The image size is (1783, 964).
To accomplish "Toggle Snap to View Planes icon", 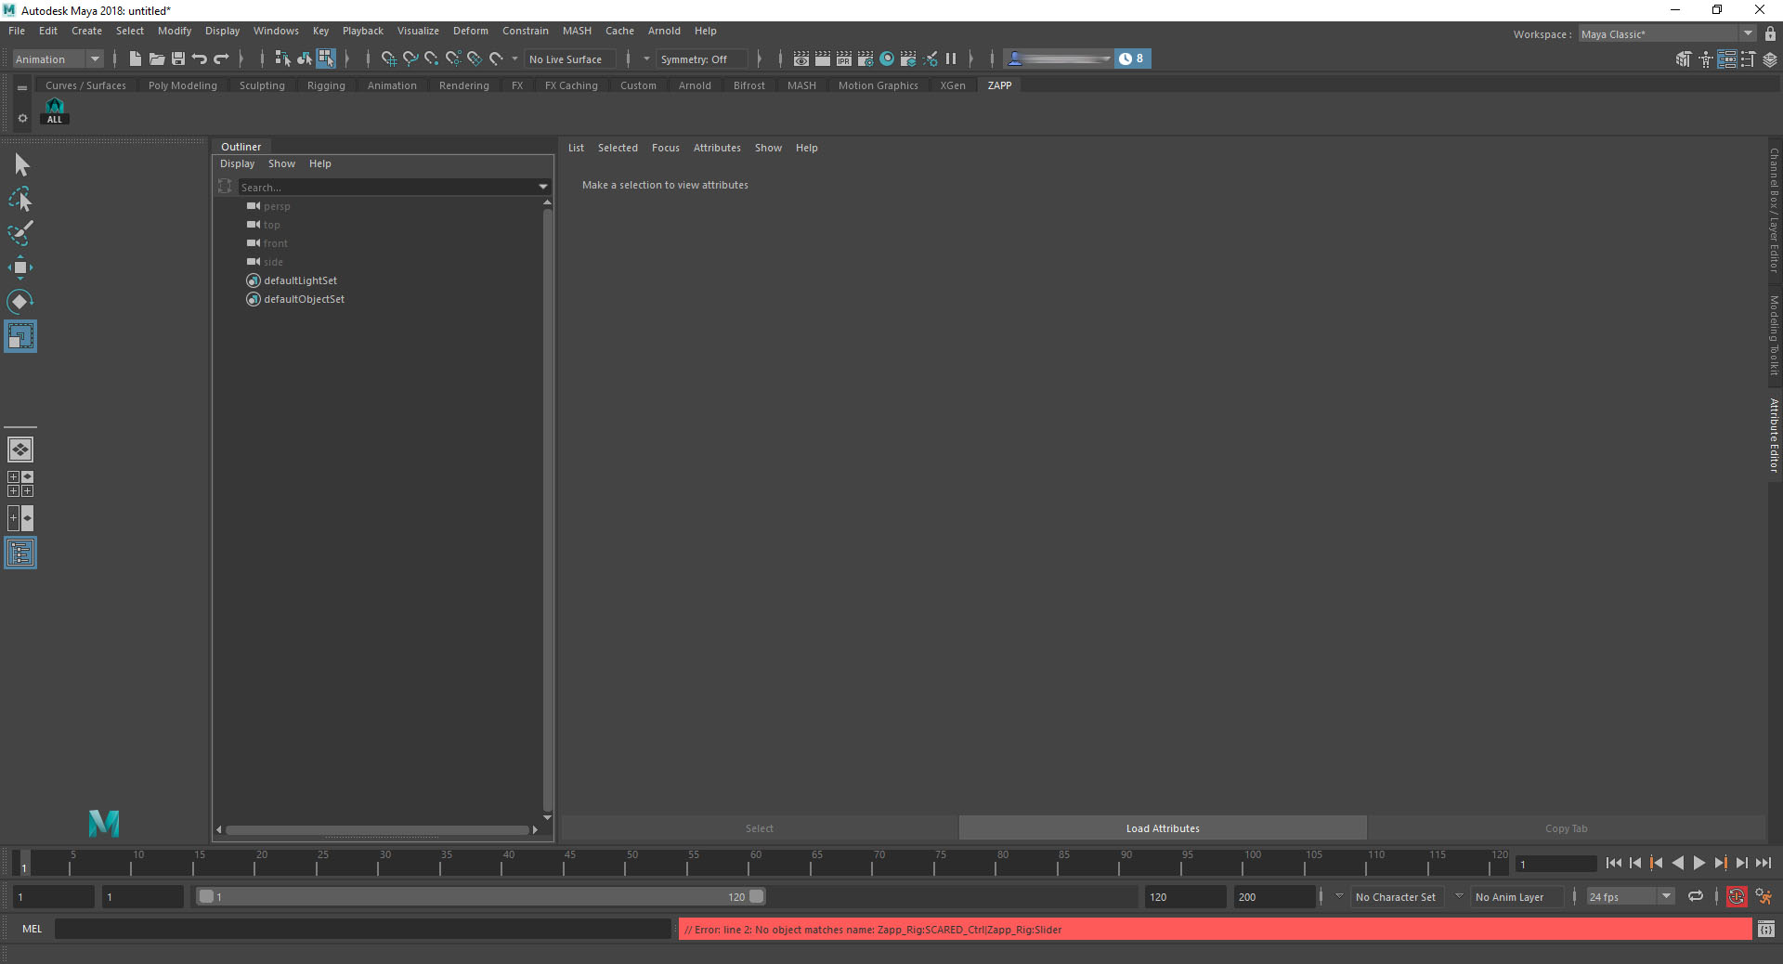I will coord(475,59).
